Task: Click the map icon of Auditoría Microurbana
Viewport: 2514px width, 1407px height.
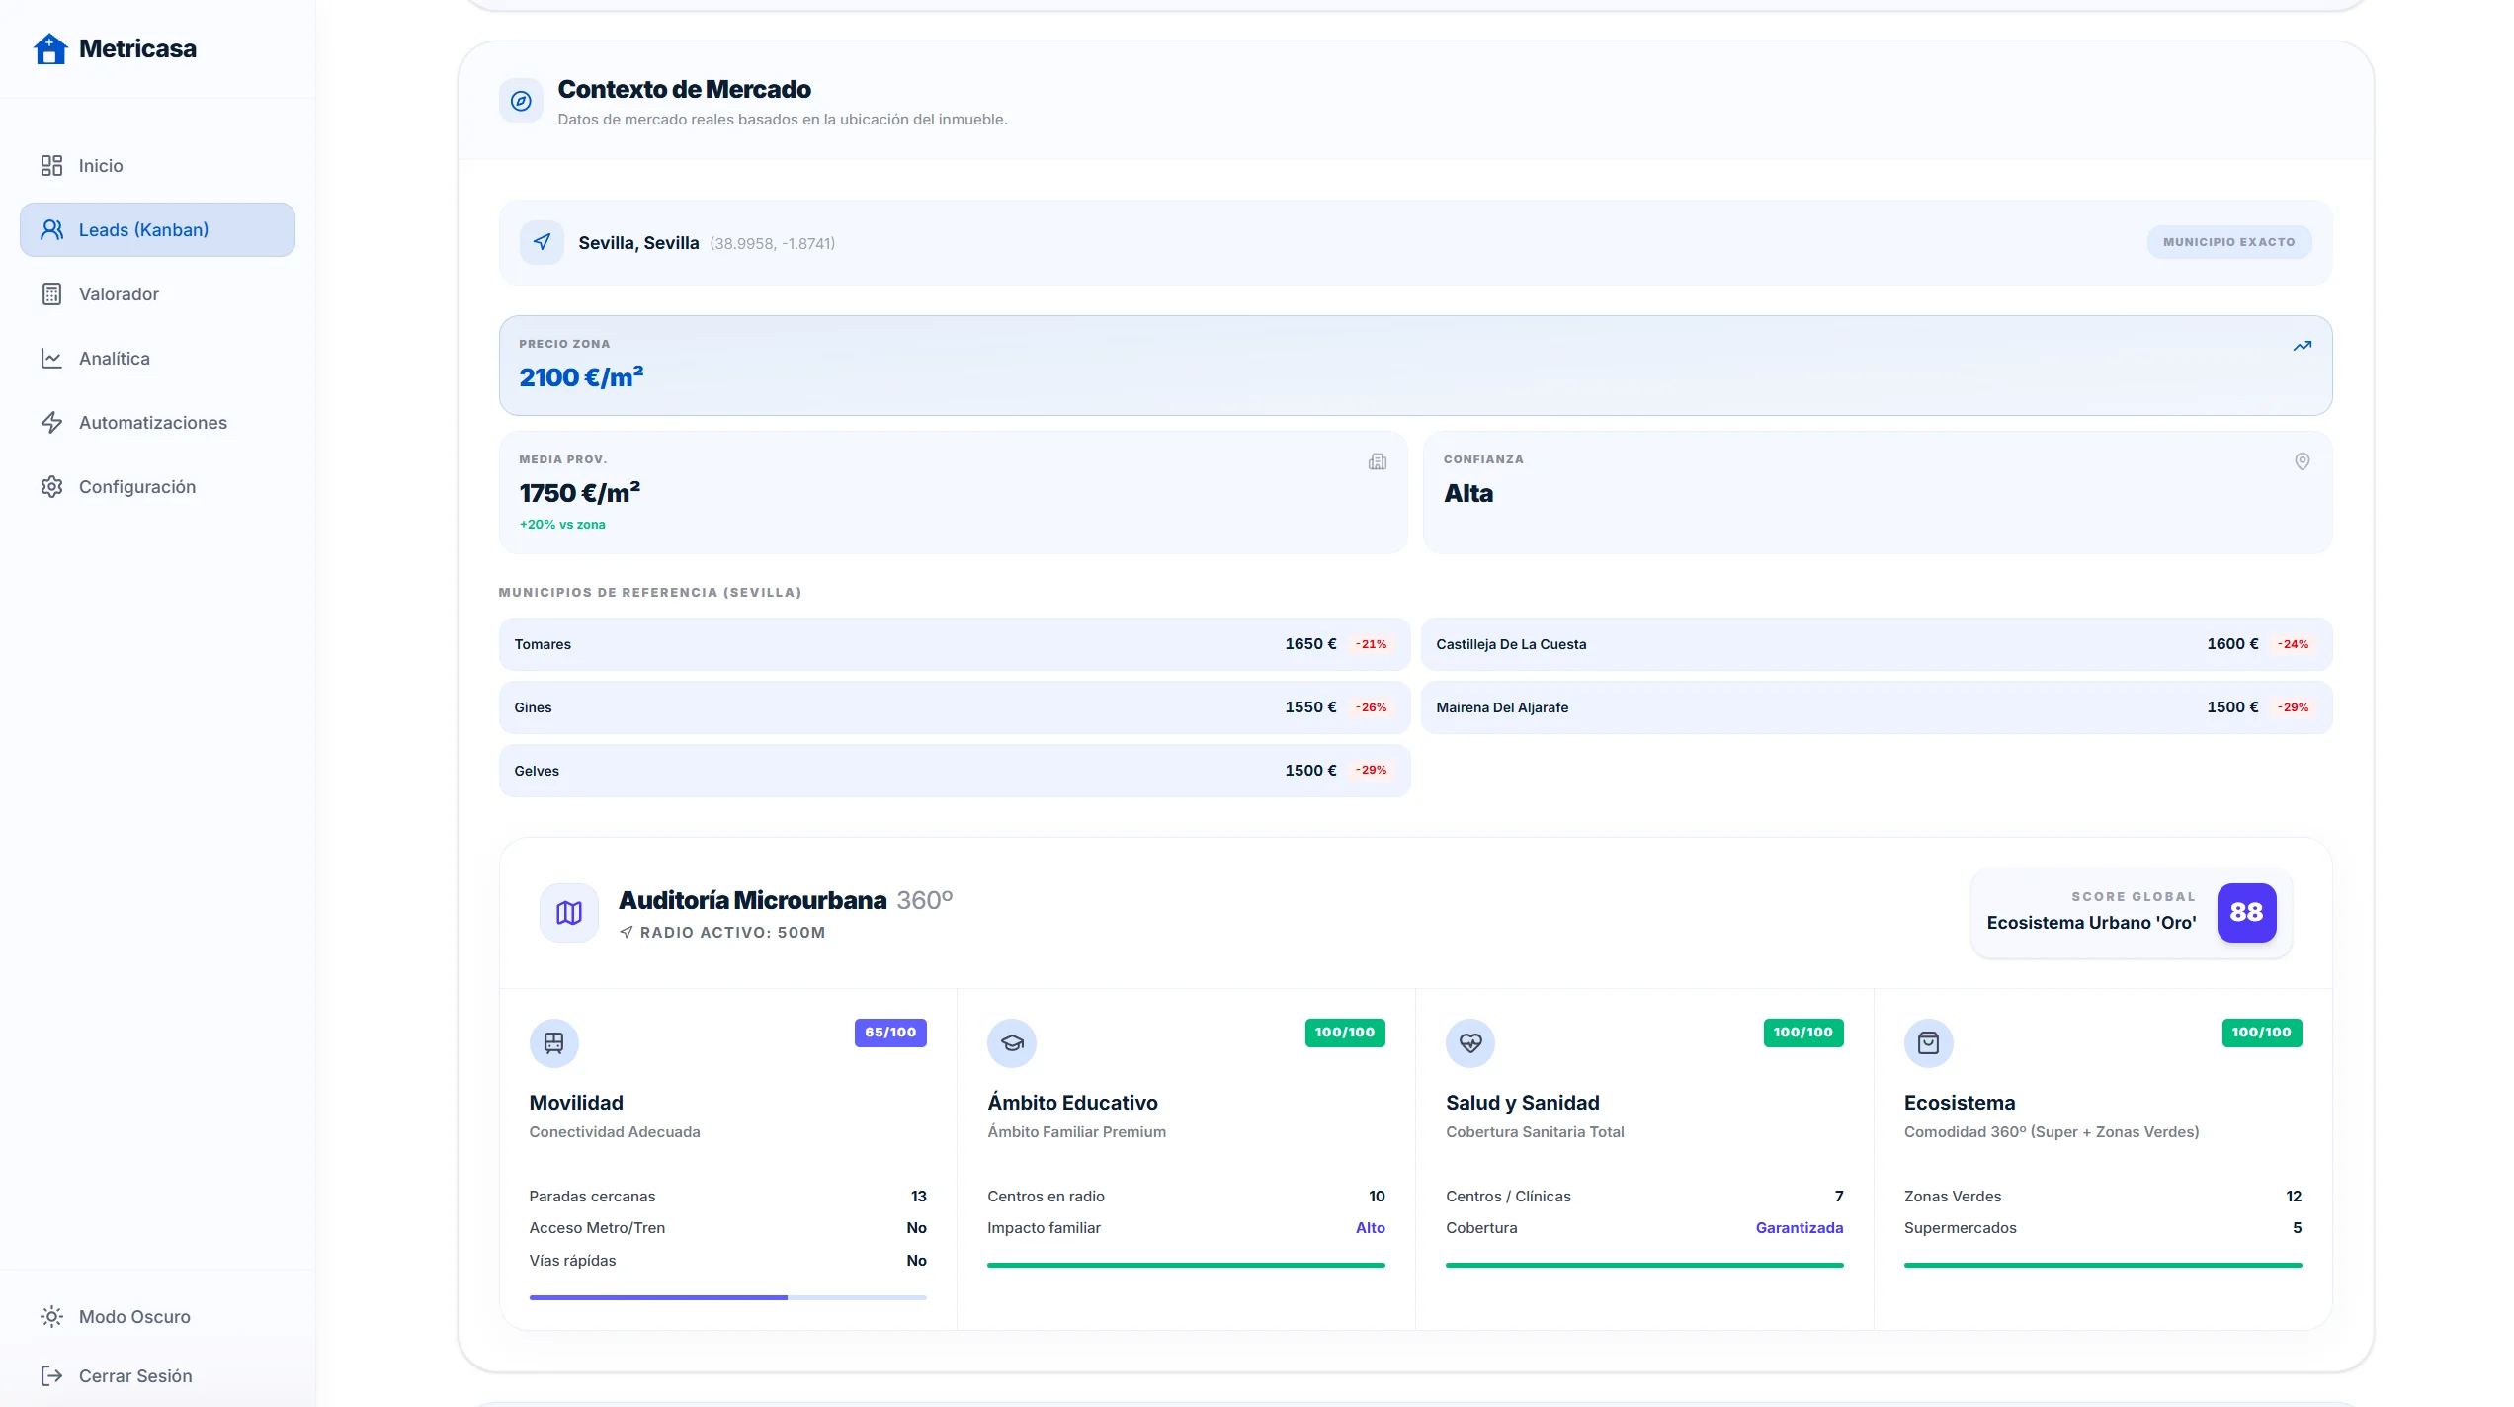Action: tap(568, 912)
